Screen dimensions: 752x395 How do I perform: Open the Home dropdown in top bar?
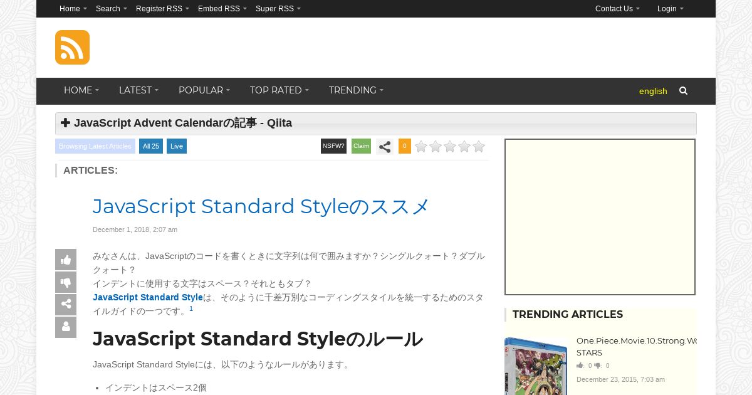(73, 9)
